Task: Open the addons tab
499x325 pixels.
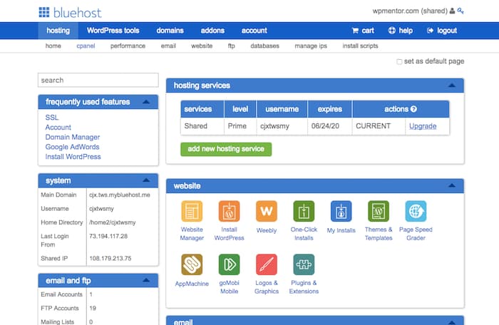Action: 212,31
